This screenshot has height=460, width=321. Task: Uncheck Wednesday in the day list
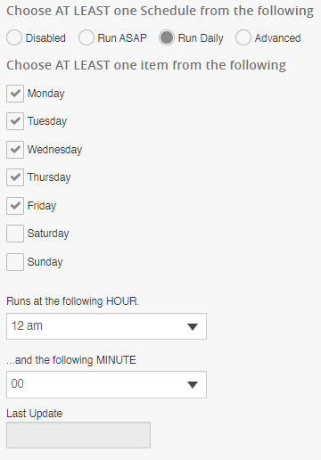15,150
